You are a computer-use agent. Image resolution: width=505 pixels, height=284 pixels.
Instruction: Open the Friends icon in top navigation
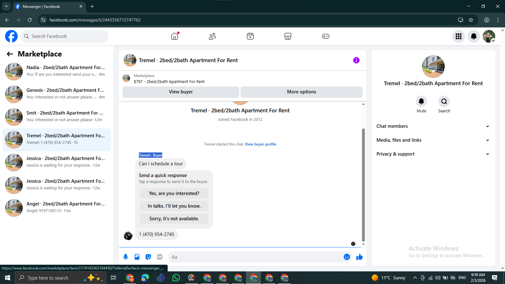(212, 36)
